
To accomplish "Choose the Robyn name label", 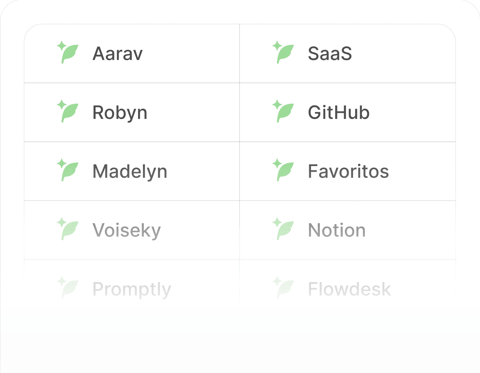I will [120, 113].
